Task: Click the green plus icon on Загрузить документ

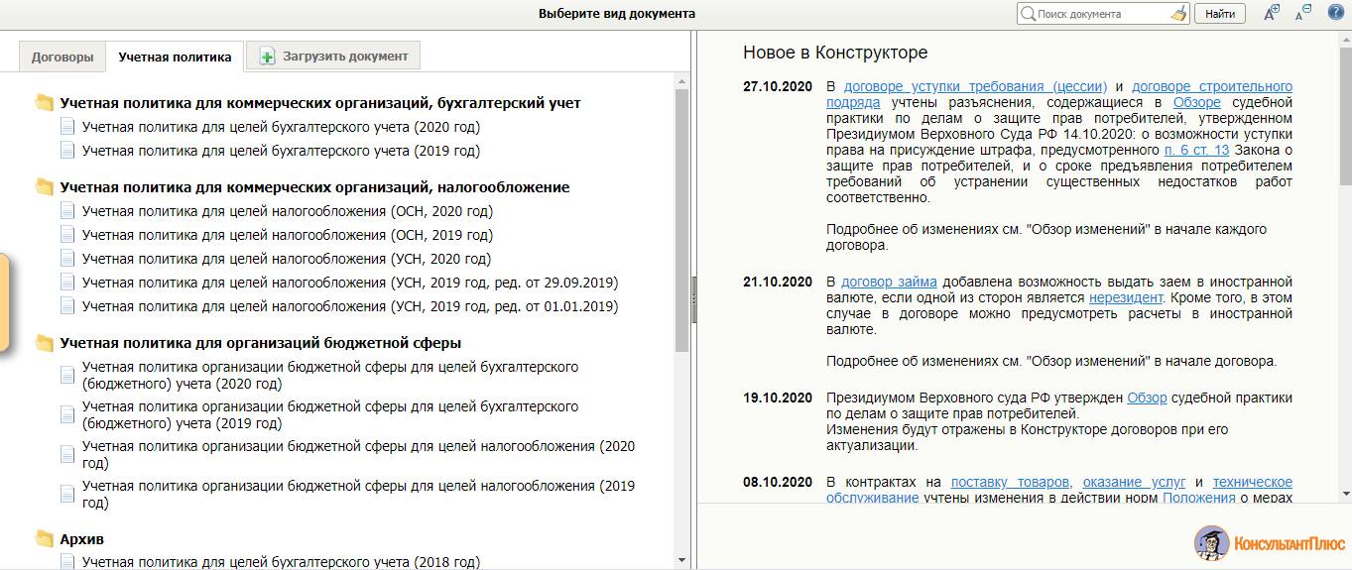Action: [267, 57]
